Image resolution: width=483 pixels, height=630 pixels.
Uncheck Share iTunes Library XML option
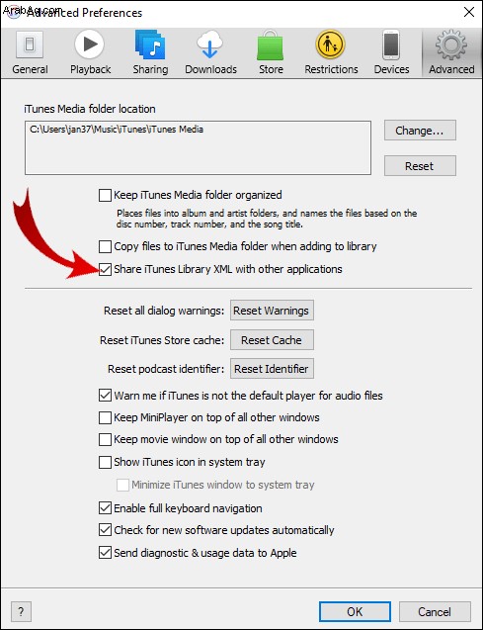(x=105, y=269)
